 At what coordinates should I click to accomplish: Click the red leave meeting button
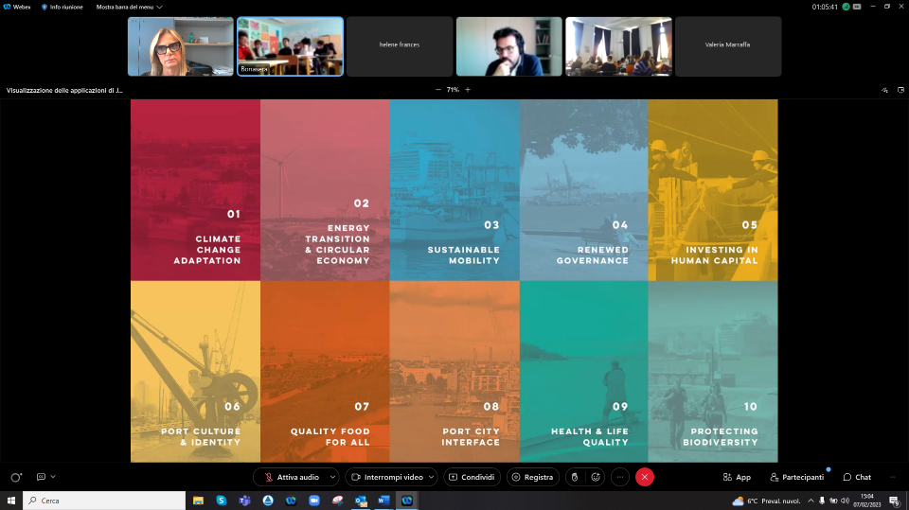pyautogui.click(x=645, y=477)
